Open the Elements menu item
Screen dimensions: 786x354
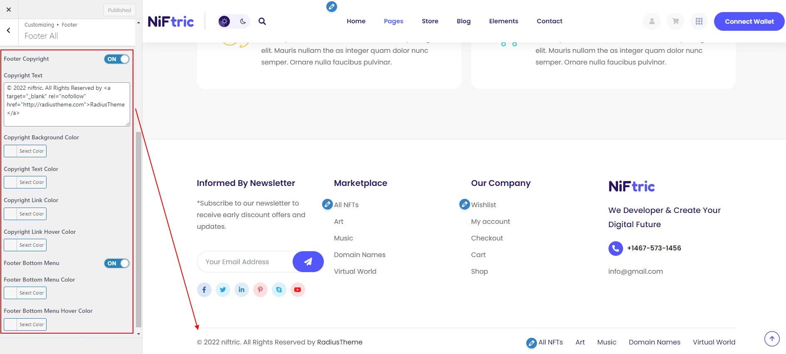pos(503,21)
